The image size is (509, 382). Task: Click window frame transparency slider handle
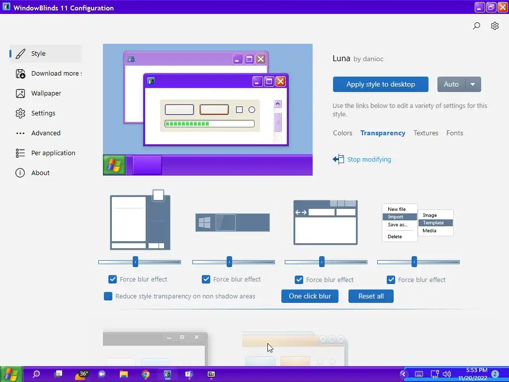pyautogui.click(x=135, y=262)
